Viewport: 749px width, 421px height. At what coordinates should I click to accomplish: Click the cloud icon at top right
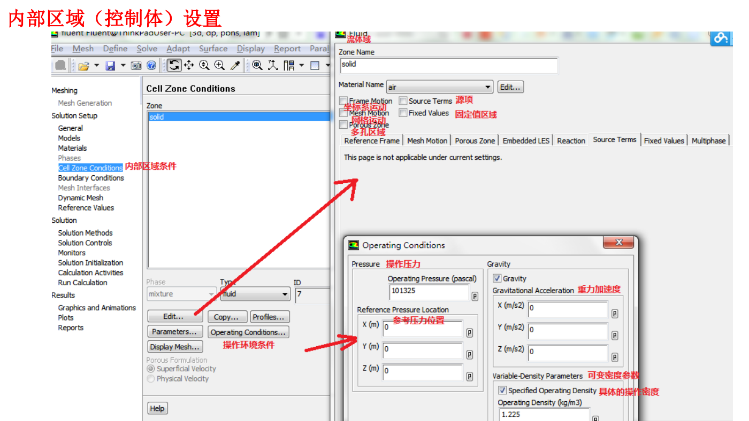coord(721,38)
